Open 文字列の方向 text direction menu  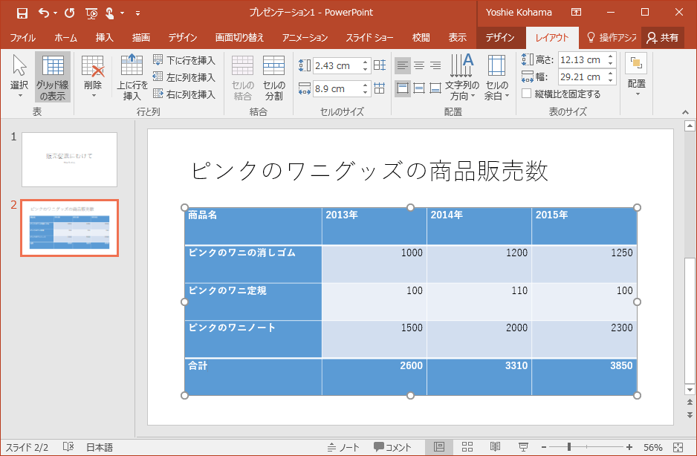click(462, 77)
